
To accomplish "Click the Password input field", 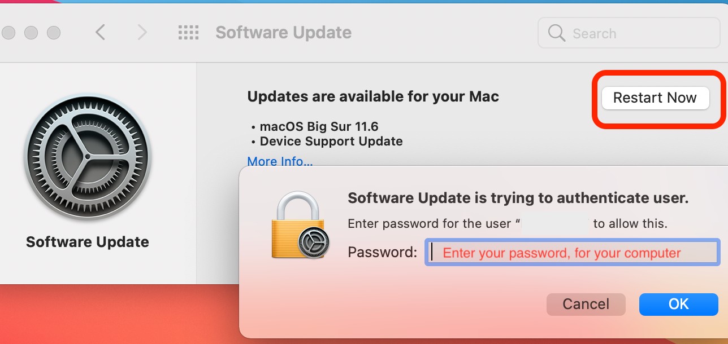I will (572, 253).
